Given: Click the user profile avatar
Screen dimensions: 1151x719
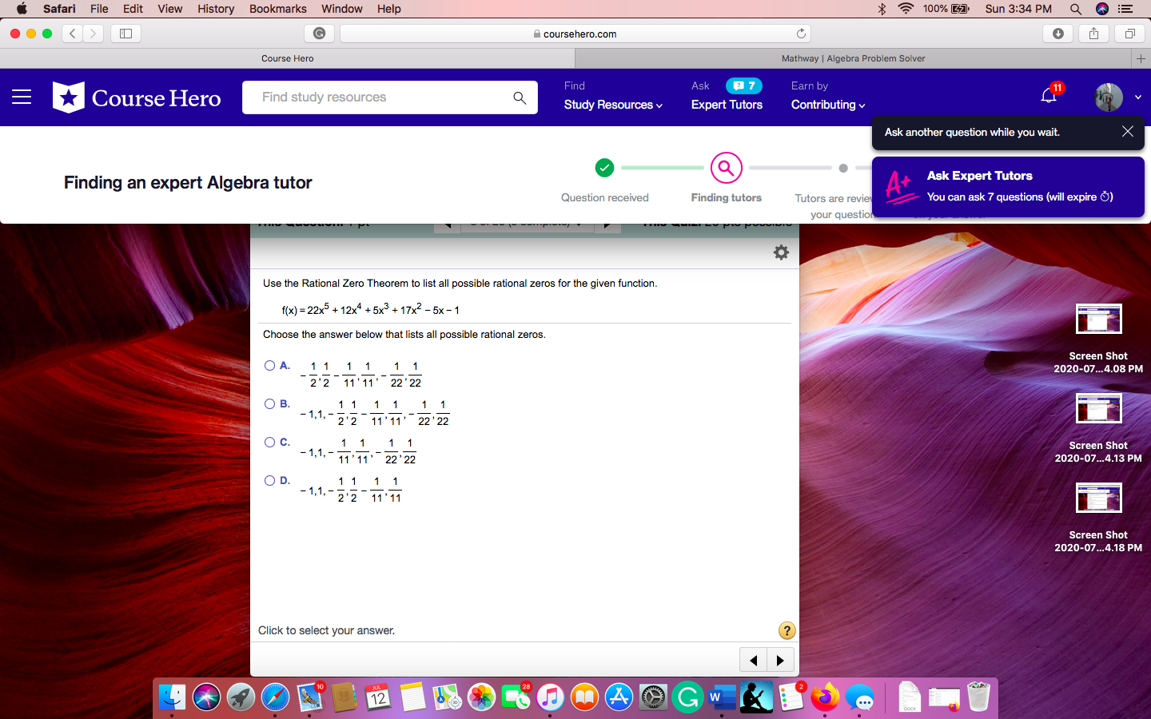Looking at the screenshot, I should click(x=1109, y=97).
